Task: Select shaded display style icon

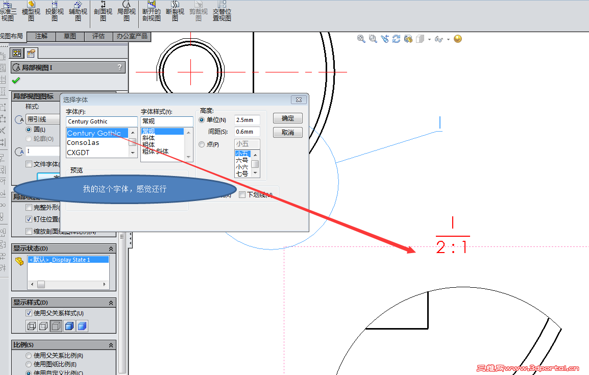Action: (x=82, y=326)
